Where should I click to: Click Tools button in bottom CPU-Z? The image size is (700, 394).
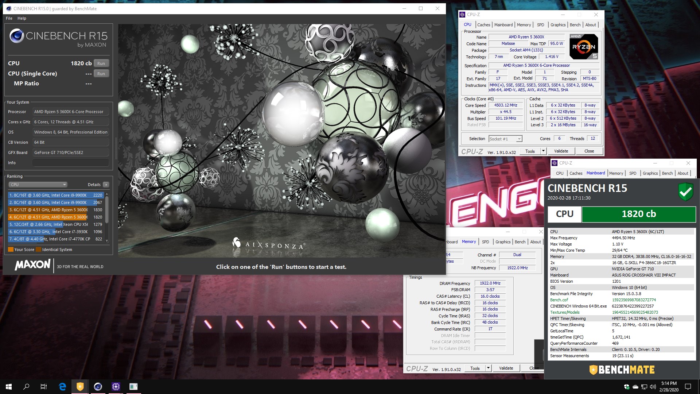[x=475, y=368]
